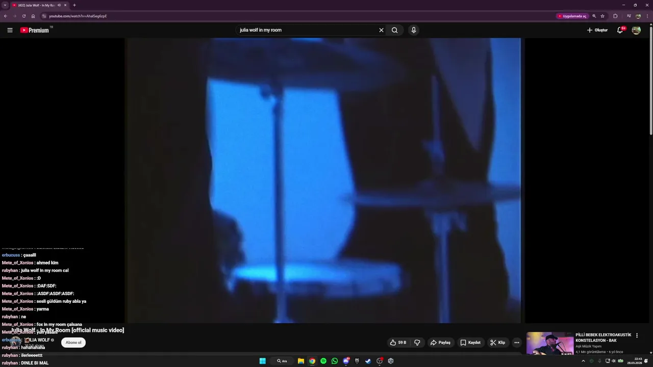Open Chrome three-dot menu

coord(648,16)
